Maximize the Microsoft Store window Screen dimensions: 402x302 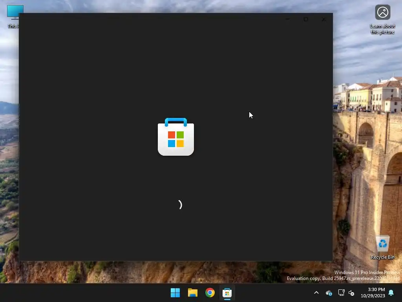[306, 19]
